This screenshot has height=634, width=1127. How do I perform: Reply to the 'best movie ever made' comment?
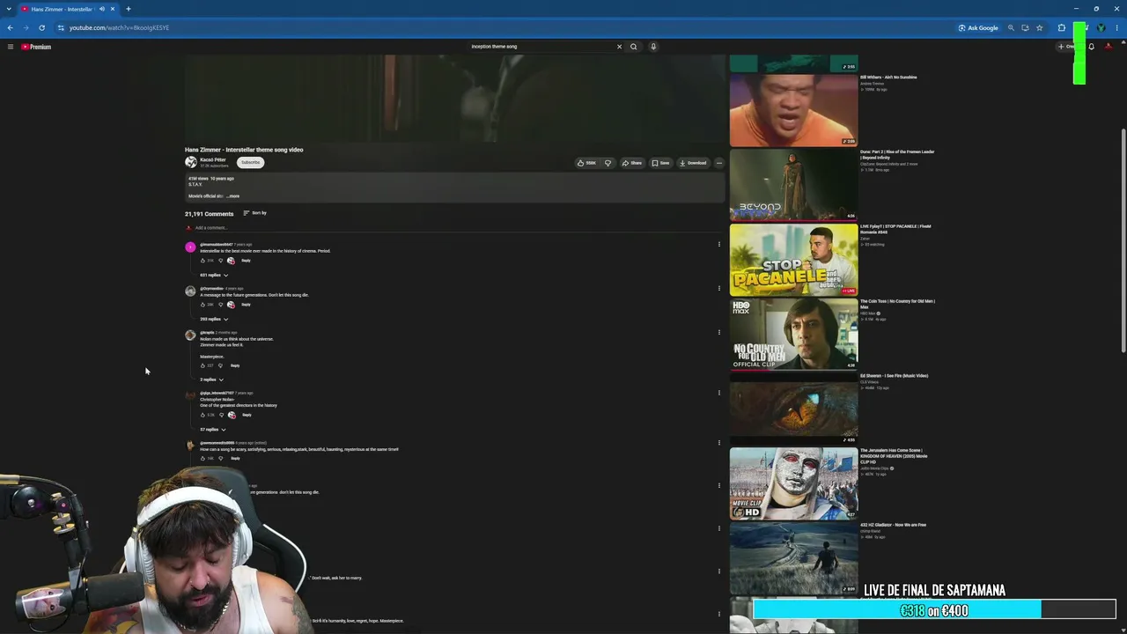click(x=247, y=261)
